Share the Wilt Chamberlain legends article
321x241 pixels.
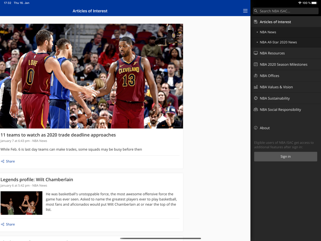point(8,224)
